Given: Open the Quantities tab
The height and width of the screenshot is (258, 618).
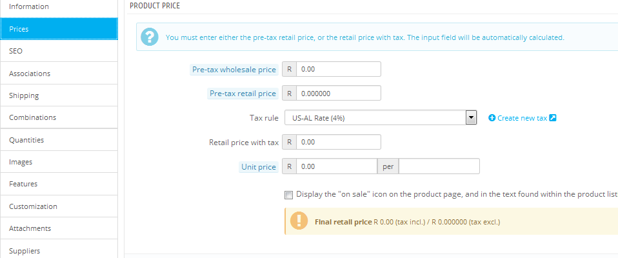Looking at the screenshot, I should [x=59, y=140].
